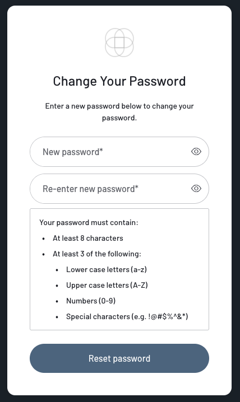Click the 'Special characters' requirement text
240x402 pixels.
click(127, 317)
